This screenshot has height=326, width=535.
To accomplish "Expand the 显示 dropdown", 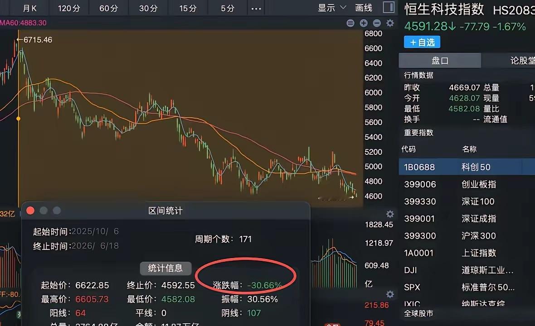I will click(332, 8).
